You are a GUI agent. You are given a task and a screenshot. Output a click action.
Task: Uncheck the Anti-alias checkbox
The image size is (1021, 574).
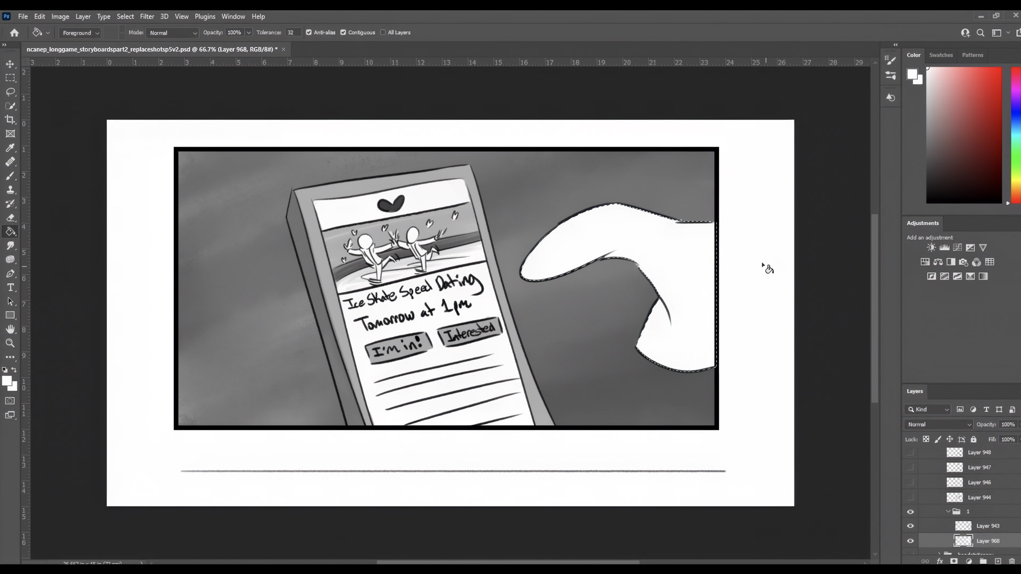pos(309,32)
